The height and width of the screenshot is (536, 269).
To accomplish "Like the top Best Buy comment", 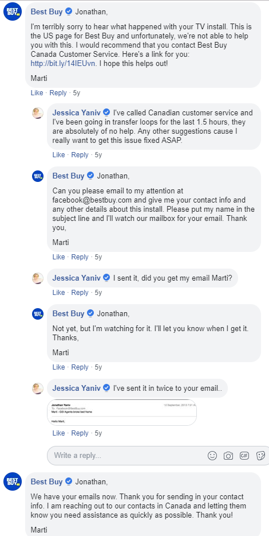I will (37, 92).
